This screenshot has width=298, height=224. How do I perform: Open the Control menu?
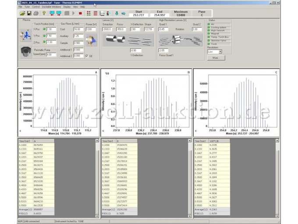(x=36, y=7)
